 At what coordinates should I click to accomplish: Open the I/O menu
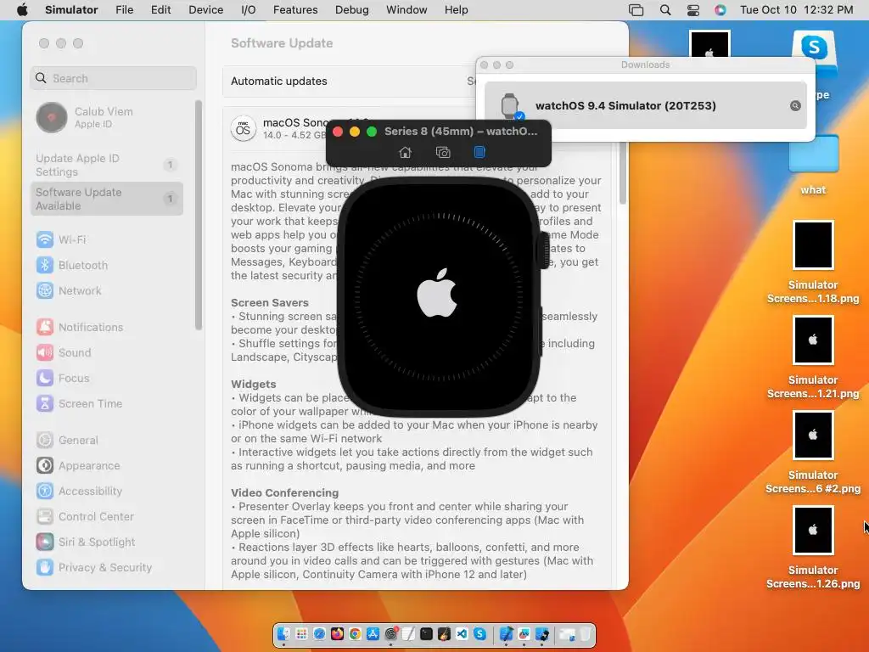[249, 9]
